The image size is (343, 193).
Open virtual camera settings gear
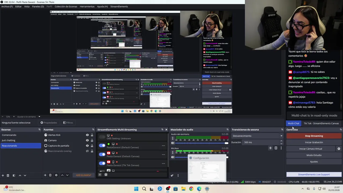coord(339,149)
